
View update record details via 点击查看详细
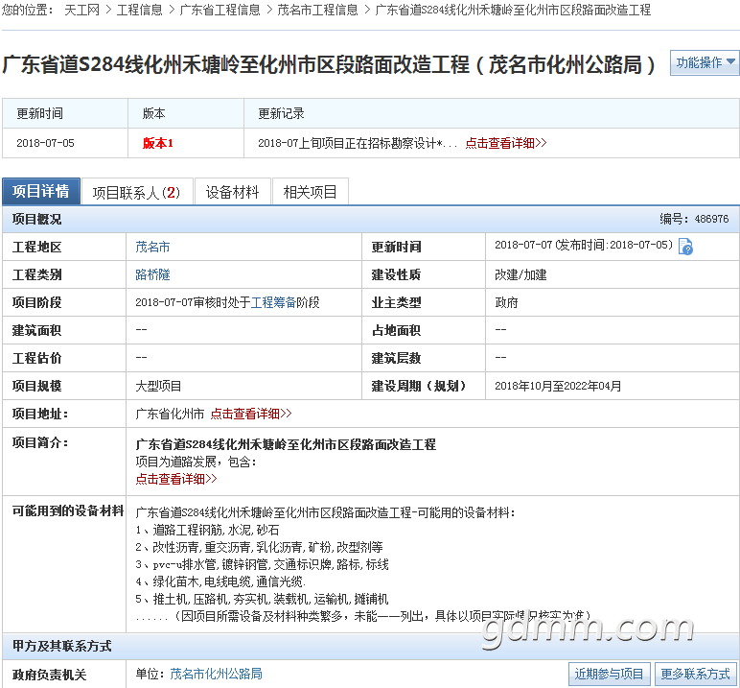click(x=505, y=143)
